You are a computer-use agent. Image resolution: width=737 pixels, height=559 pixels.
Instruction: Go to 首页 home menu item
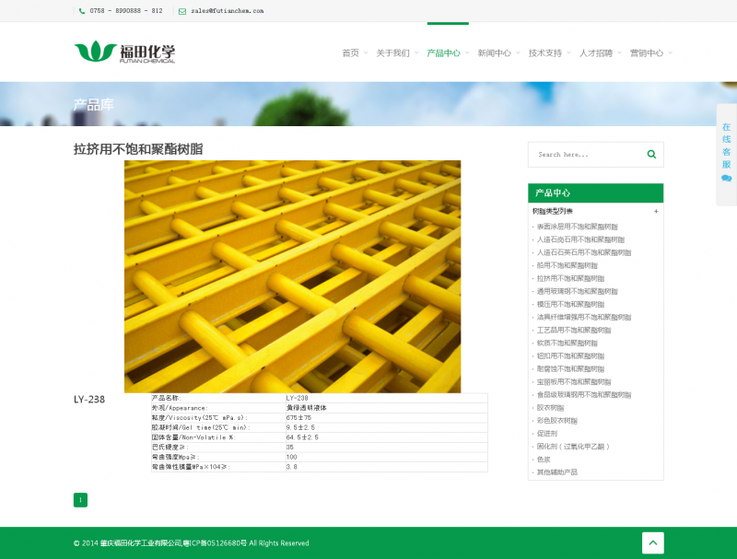click(350, 53)
